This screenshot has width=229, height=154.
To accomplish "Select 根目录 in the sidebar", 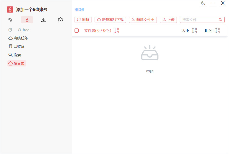I will click(x=17, y=63).
